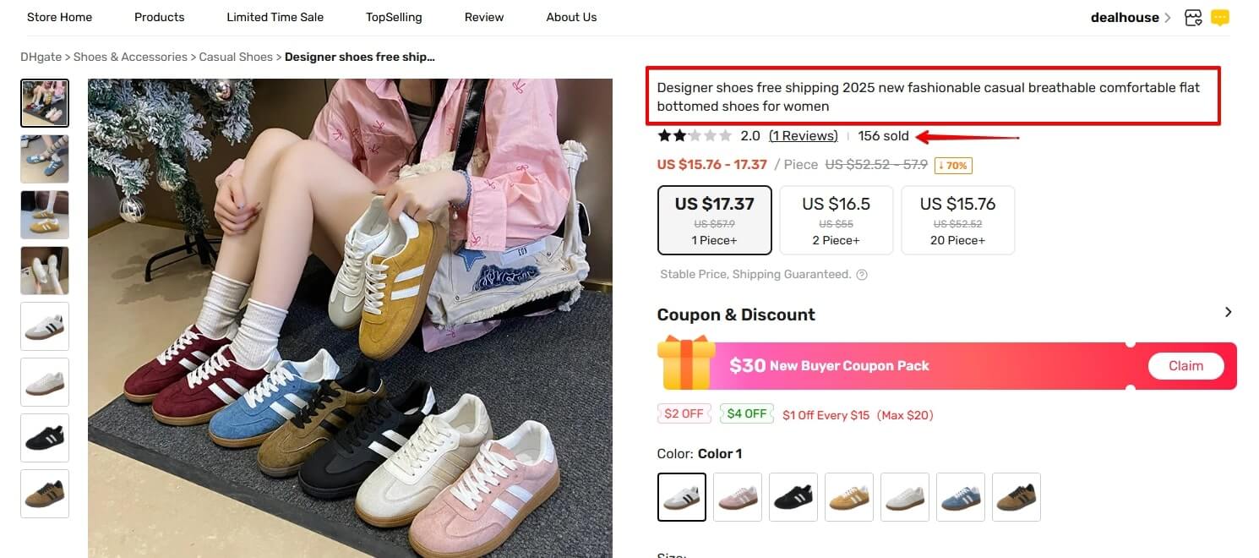Image resolution: width=1259 pixels, height=558 pixels.
Task: Click the gift box icon on coupon banner
Action: click(687, 365)
